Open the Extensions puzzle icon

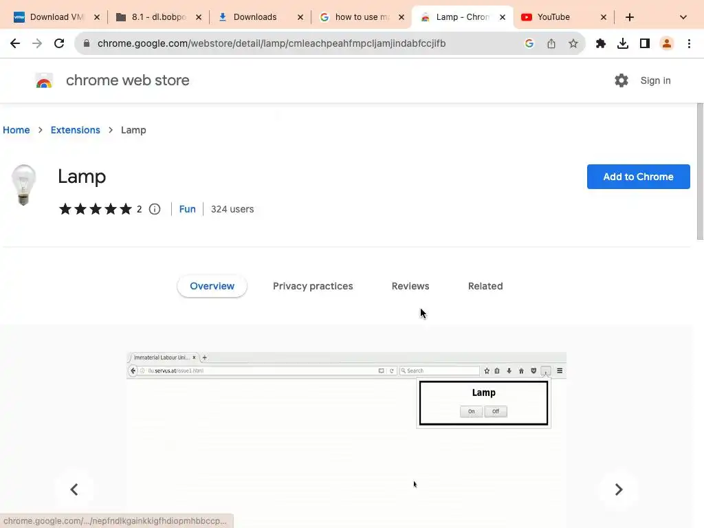coord(601,43)
